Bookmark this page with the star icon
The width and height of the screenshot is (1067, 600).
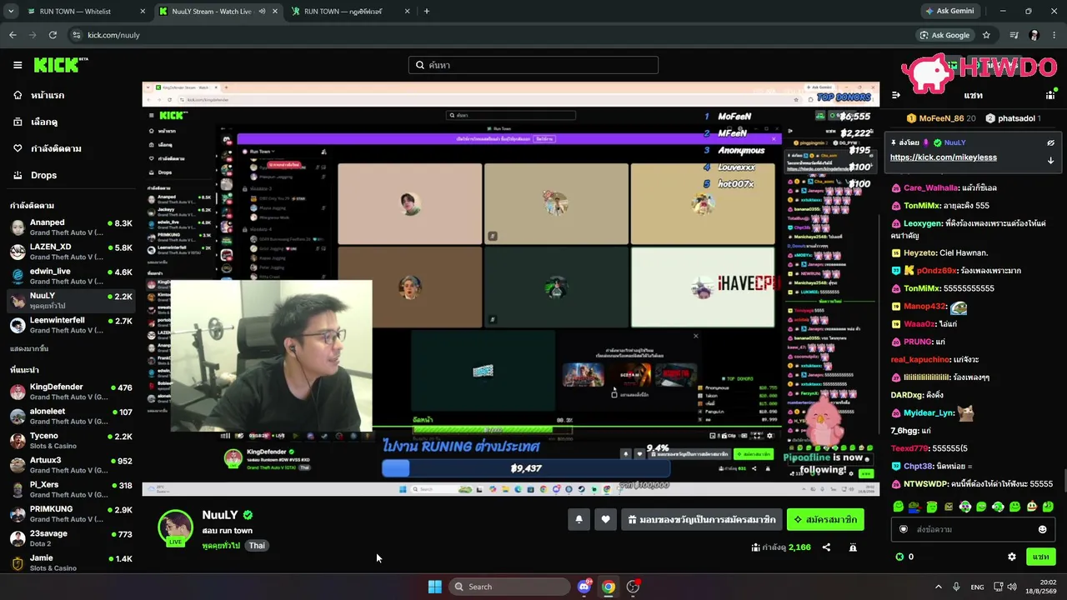point(986,35)
